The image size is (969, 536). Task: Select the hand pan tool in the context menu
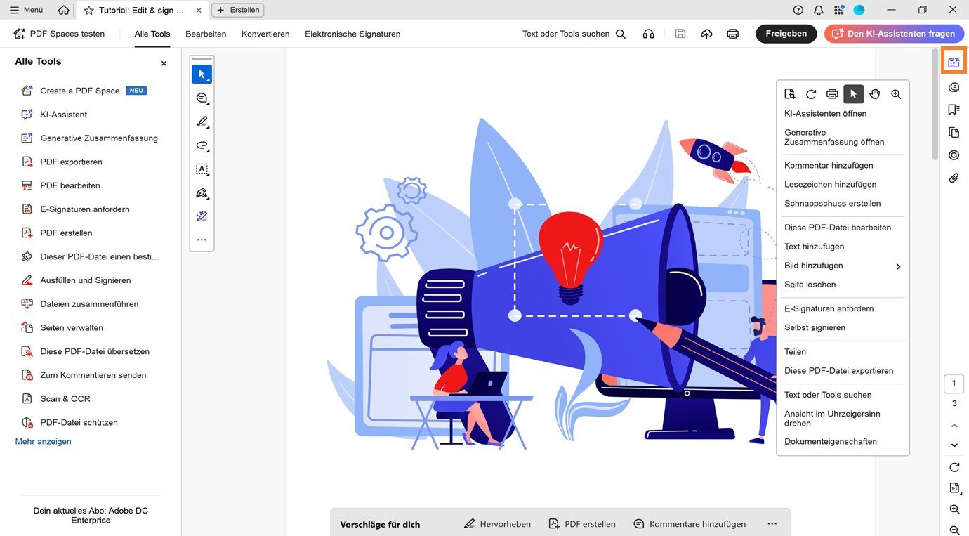875,94
